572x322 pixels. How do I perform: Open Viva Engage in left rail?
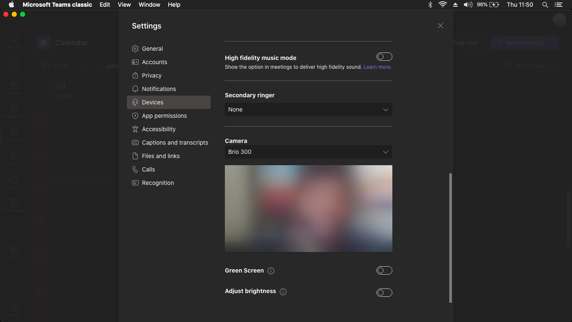click(14, 205)
